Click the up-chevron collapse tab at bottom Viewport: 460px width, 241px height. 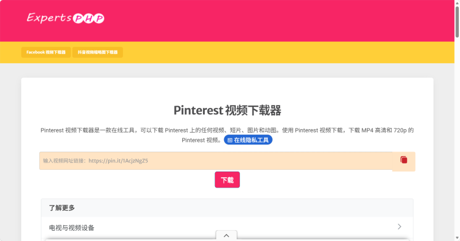[x=226, y=235]
